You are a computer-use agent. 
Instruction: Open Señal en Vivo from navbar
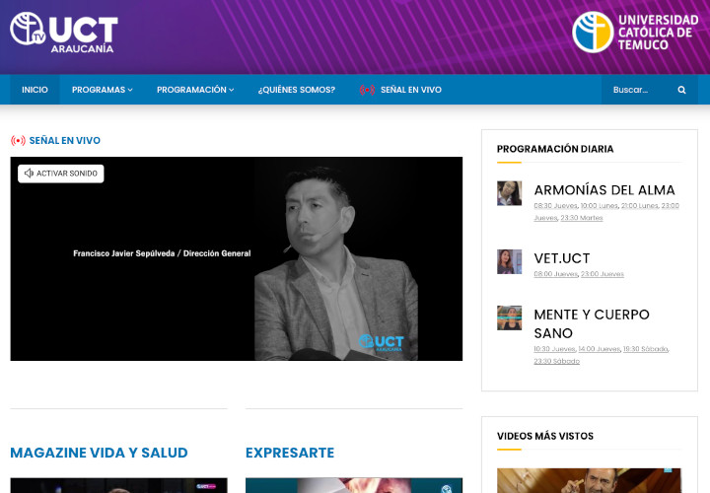411,90
